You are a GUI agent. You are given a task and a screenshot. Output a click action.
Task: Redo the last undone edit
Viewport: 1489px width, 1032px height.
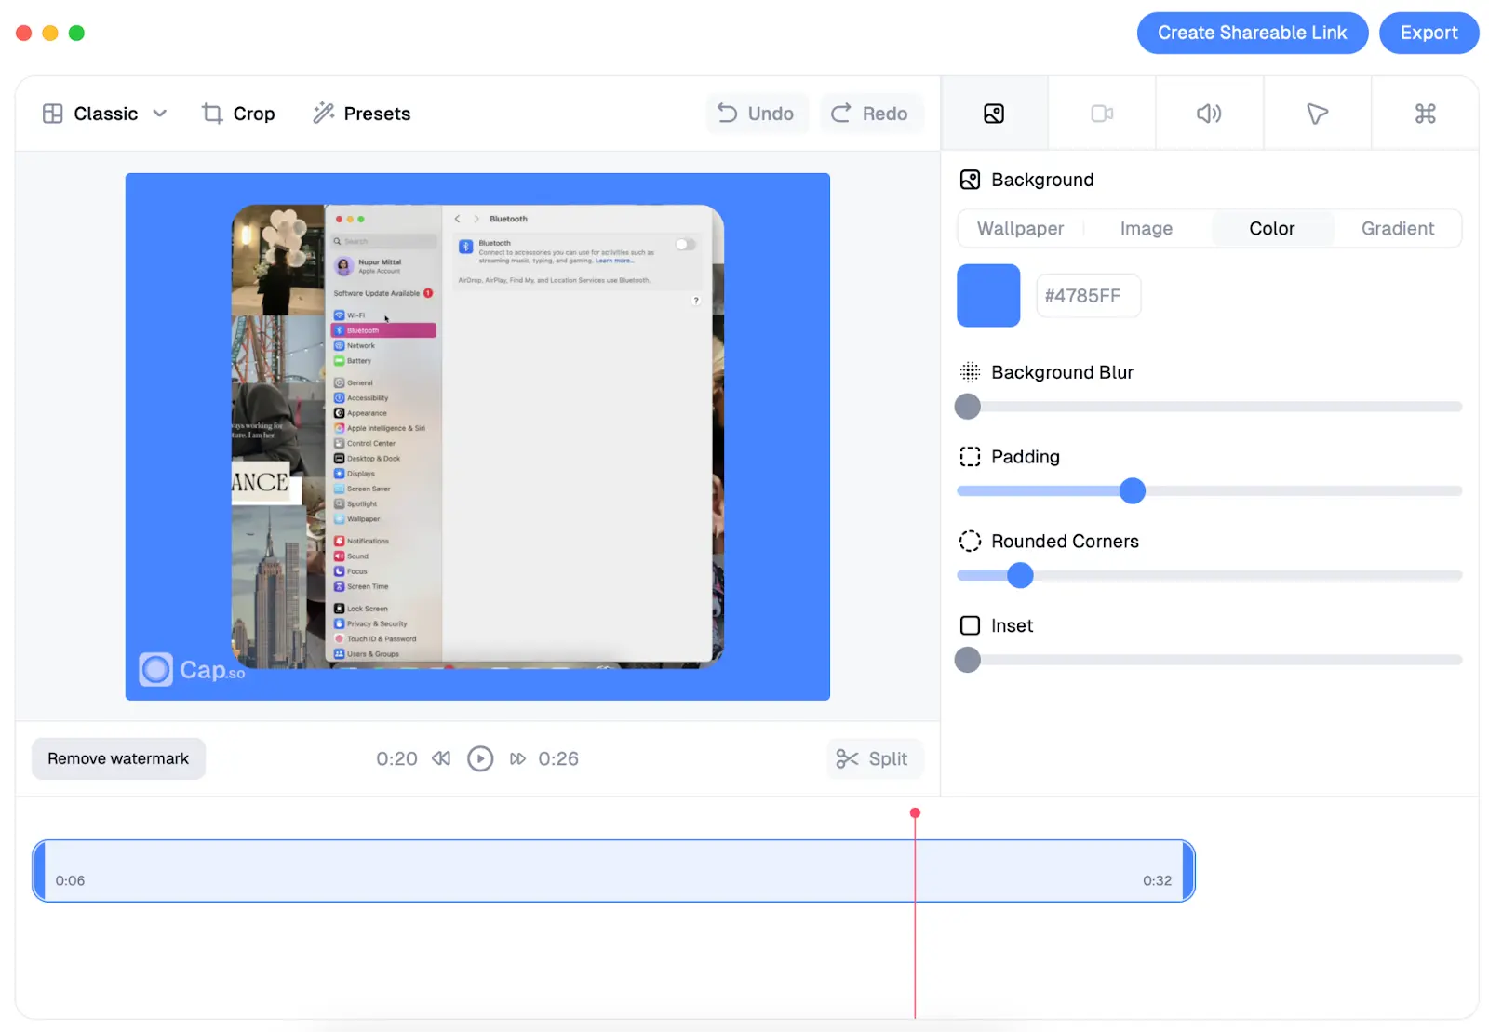click(870, 114)
